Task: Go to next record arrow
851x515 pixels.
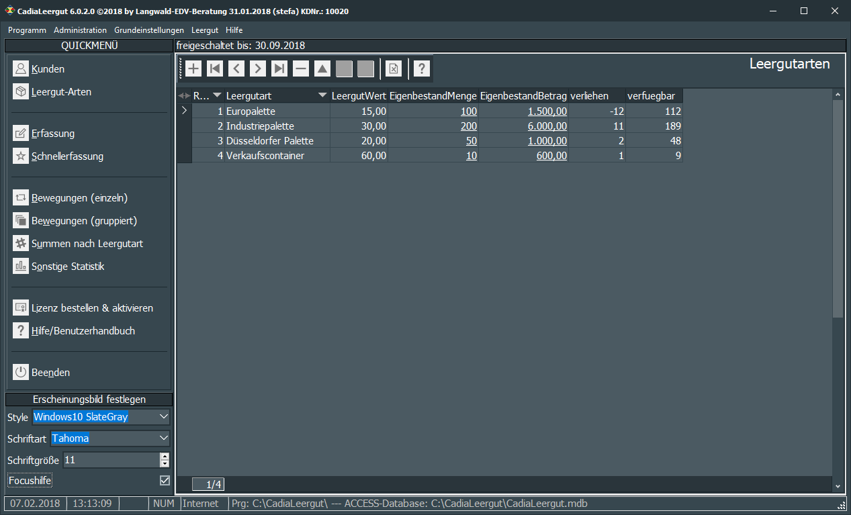Action: point(258,68)
